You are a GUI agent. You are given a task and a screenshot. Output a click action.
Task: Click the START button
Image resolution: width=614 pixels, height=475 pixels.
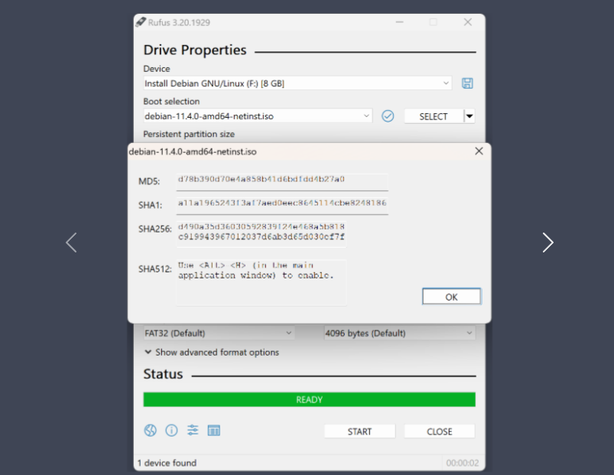click(359, 431)
